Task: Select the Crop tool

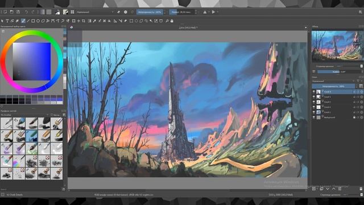Action: click(84, 21)
